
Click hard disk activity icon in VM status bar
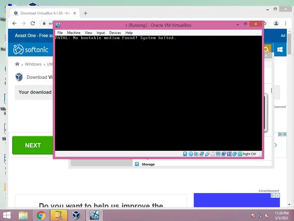point(185,154)
